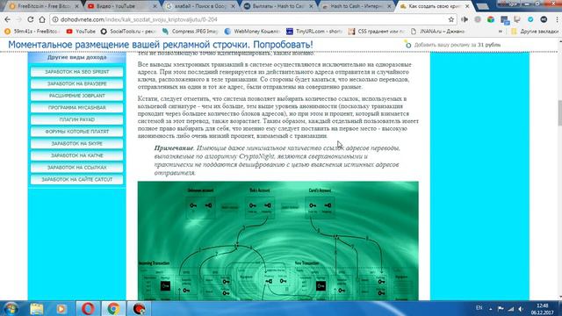
Task: Click the page vertical scrollbar thumb
Action: pos(559,113)
